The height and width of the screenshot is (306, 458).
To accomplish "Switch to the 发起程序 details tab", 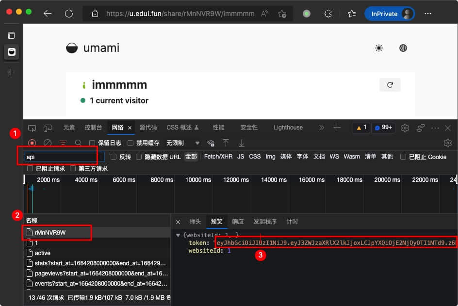I will tap(265, 221).
